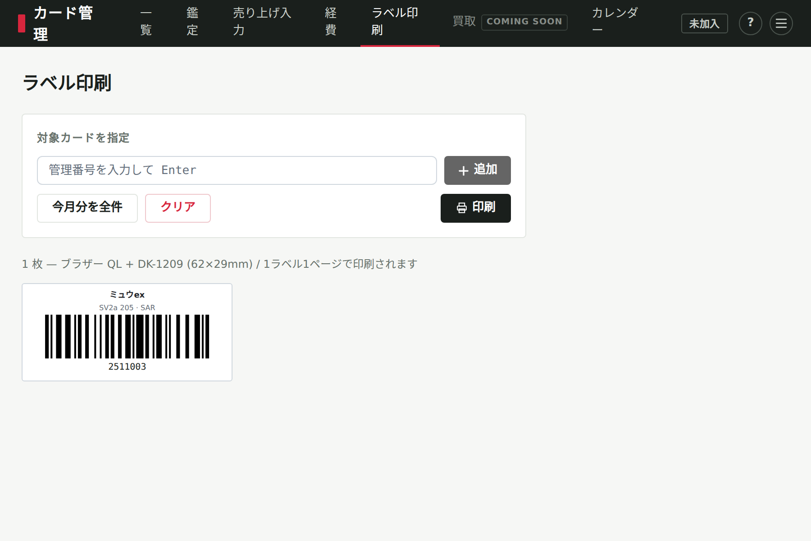Screen dimensions: 811x541
Task: Print labels with the 印刷 button
Action: click(475, 208)
